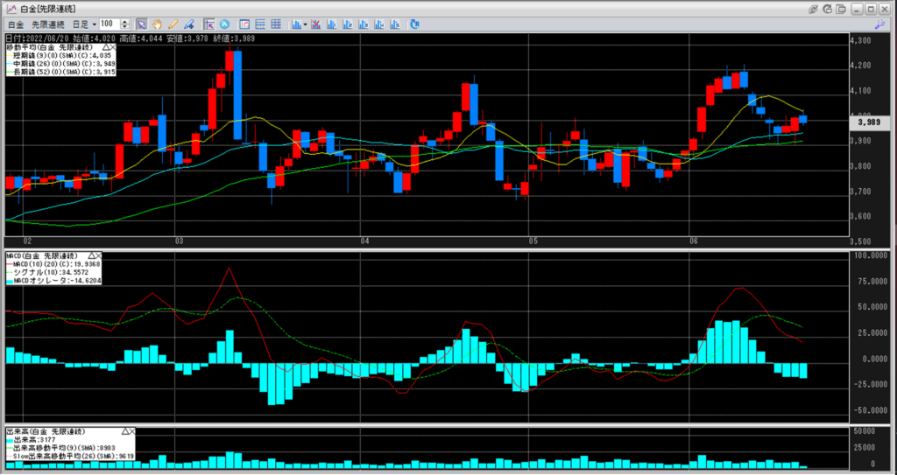The width and height of the screenshot is (897, 475).
Task: Click the 03 month axis label
Action: [x=178, y=241]
